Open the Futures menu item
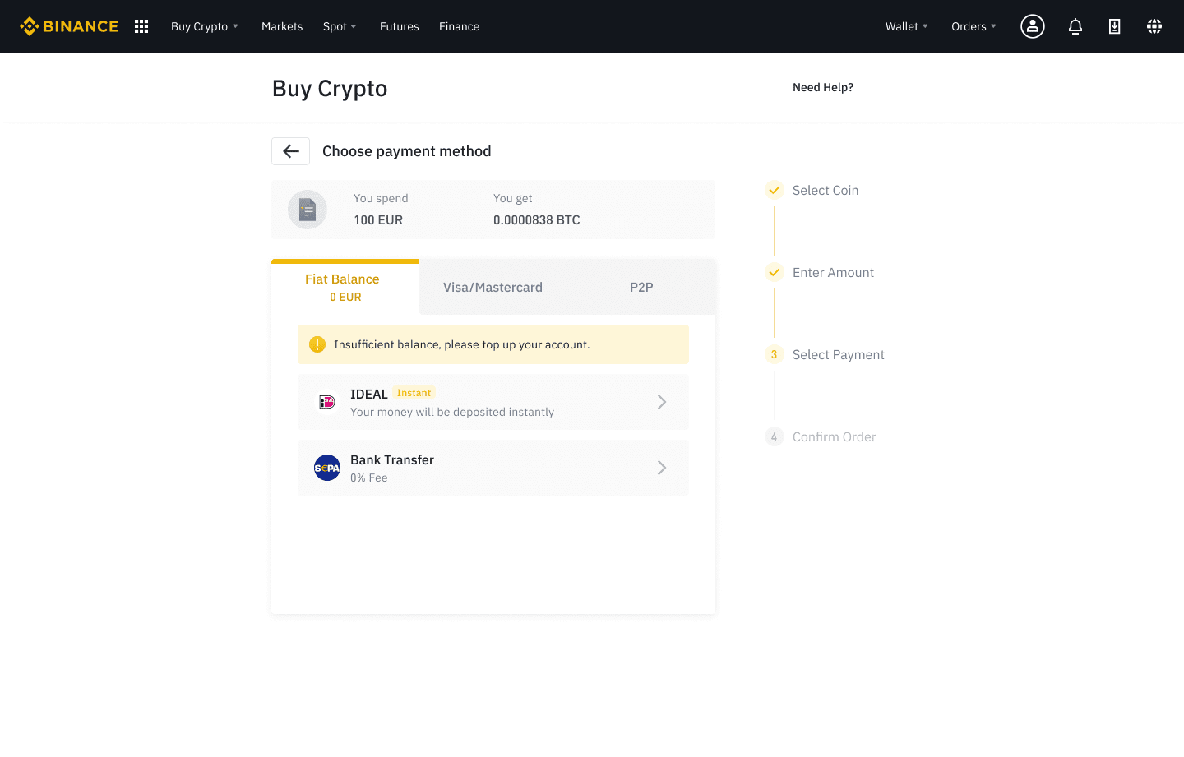 click(400, 26)
